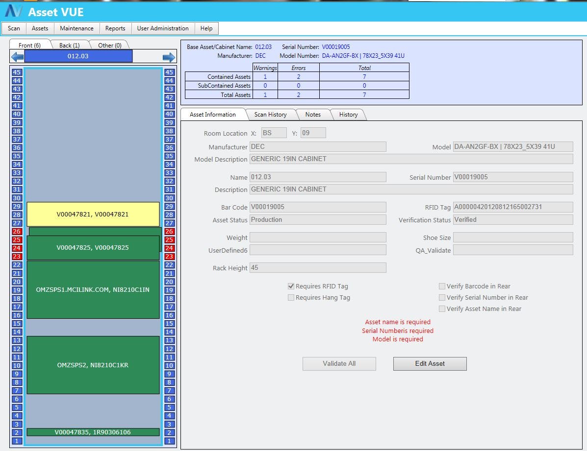The width and height of the screenshot is (587, 451).
Task: Switch to the Notes tab
Action: pos(313,114)
